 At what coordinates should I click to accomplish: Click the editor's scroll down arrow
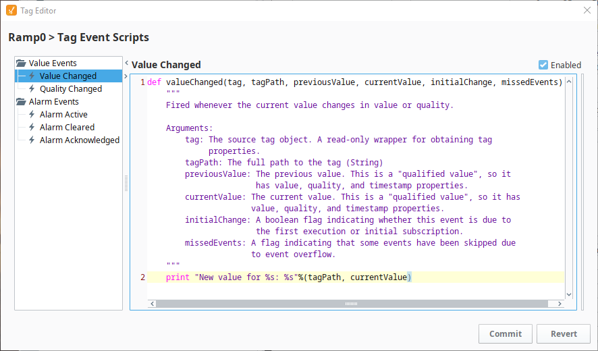(569, 294)
